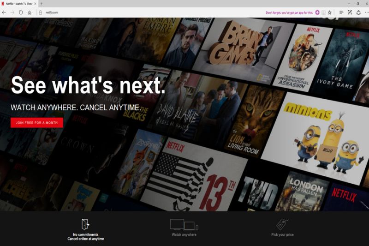This screenshot has width=369, height=246.
Task: Select the 'Watch anywhere' tab label
Action: click(x=184, y=235)
